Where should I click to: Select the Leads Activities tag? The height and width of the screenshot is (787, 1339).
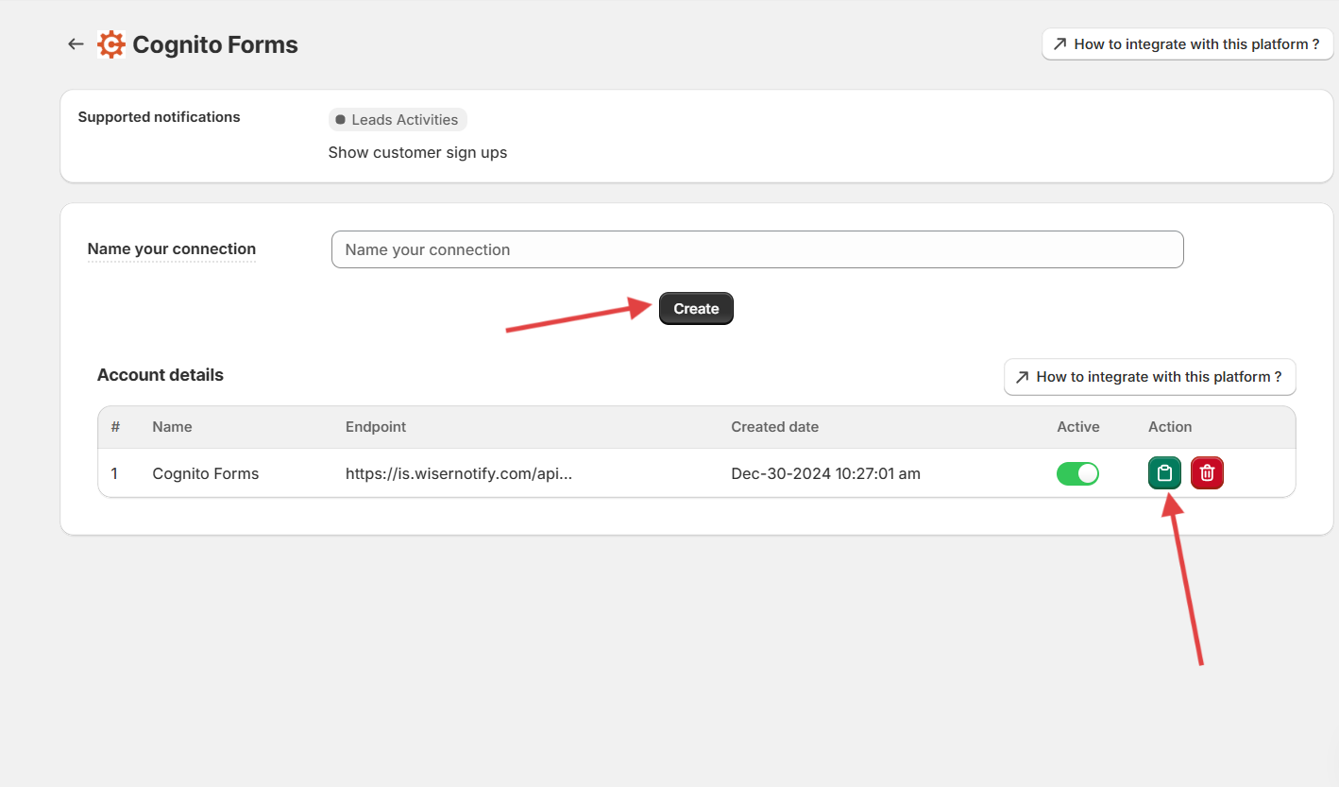398,120
